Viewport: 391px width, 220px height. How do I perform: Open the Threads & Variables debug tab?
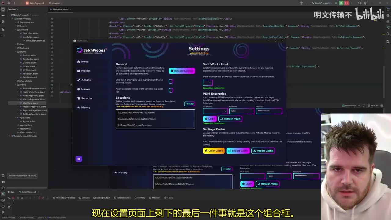point(64,198)
